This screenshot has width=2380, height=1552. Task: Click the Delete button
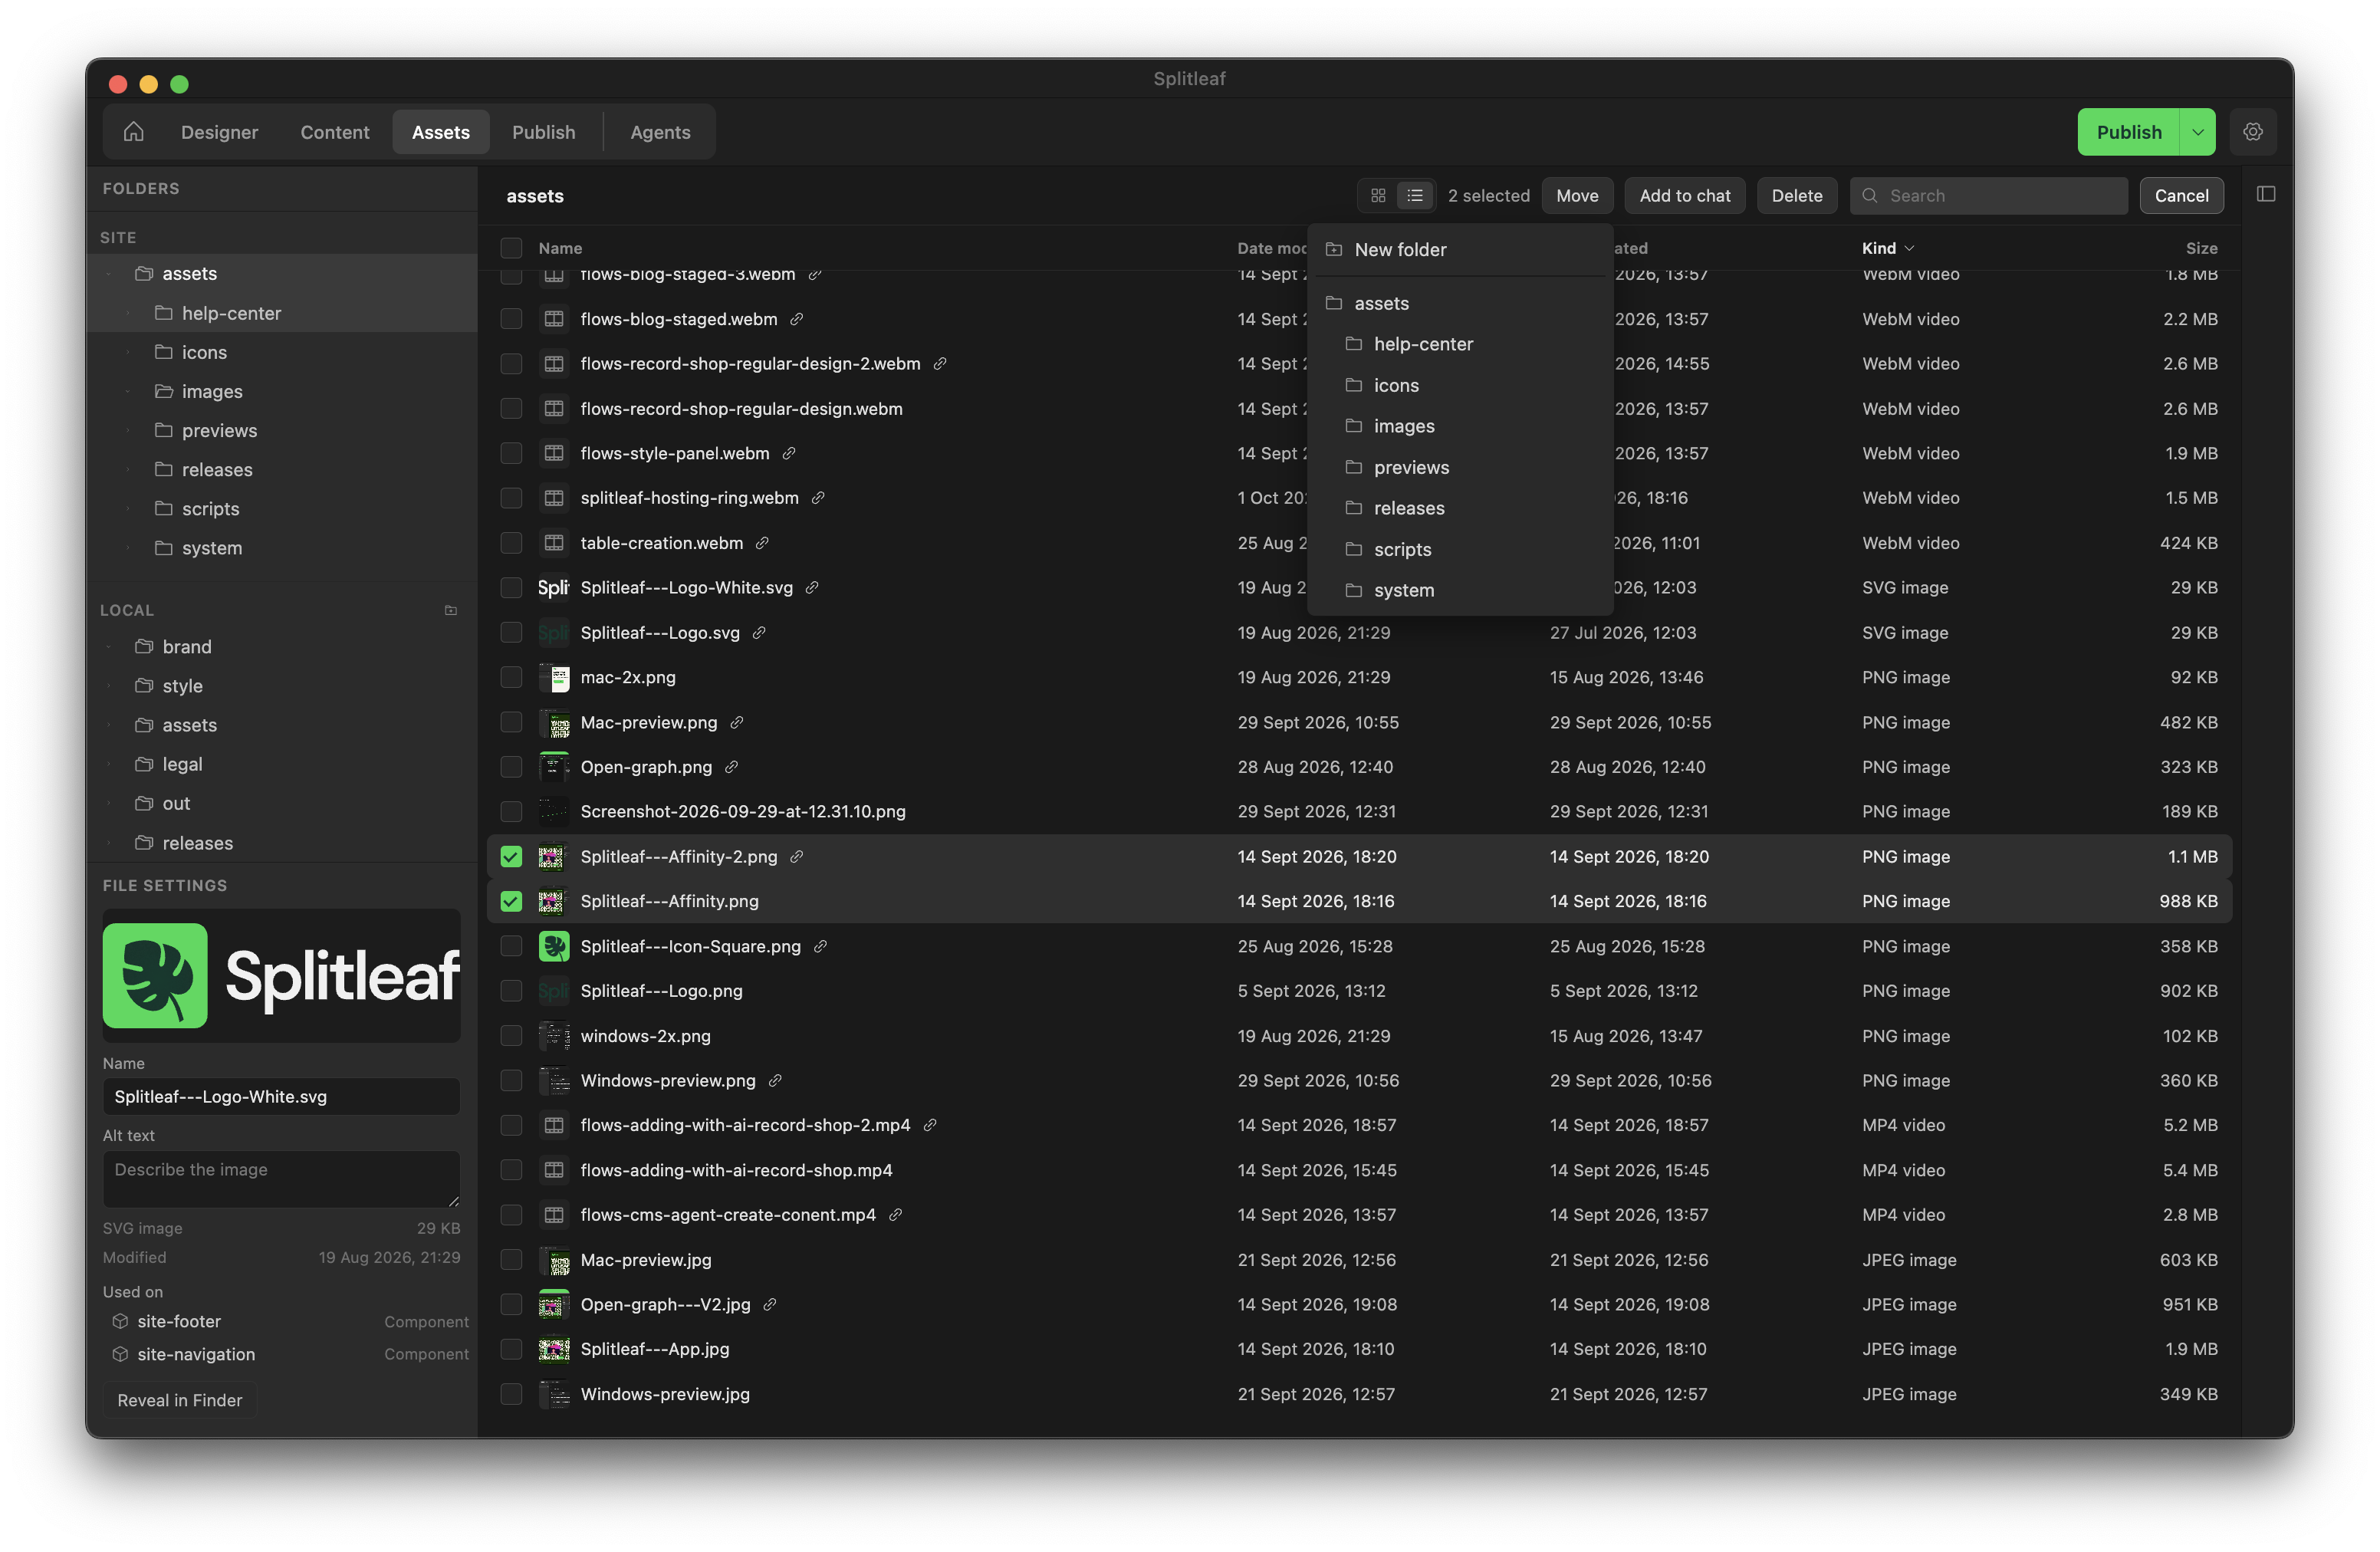[x=1796, y=196]
